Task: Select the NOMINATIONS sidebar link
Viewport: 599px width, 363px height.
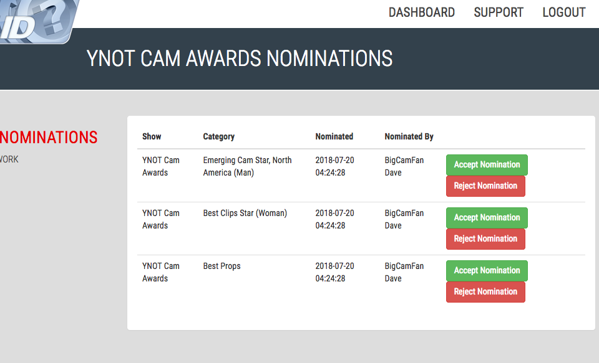Action: (x=49, y=138)
